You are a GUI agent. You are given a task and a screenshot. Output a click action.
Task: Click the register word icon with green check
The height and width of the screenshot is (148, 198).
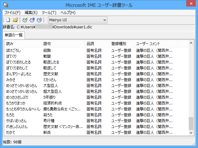pyautogui.click(x=25, y=20)
